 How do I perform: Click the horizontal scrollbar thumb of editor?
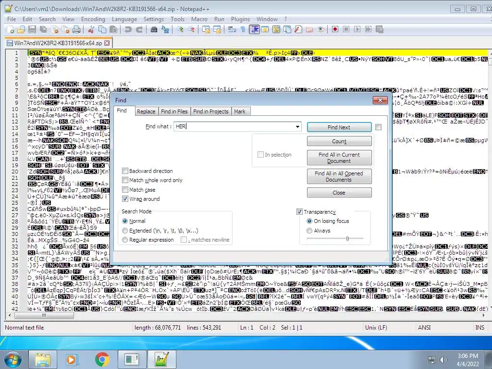[x=44, y=315]
